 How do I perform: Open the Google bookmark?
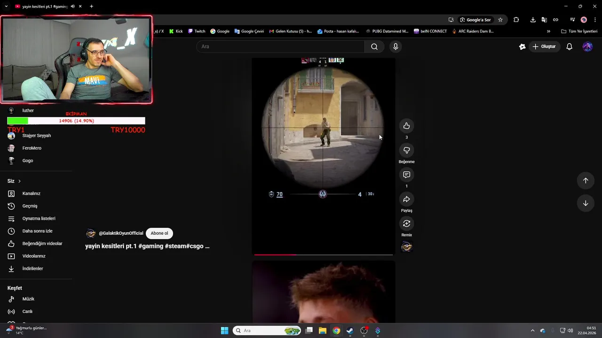click(220, 31)
